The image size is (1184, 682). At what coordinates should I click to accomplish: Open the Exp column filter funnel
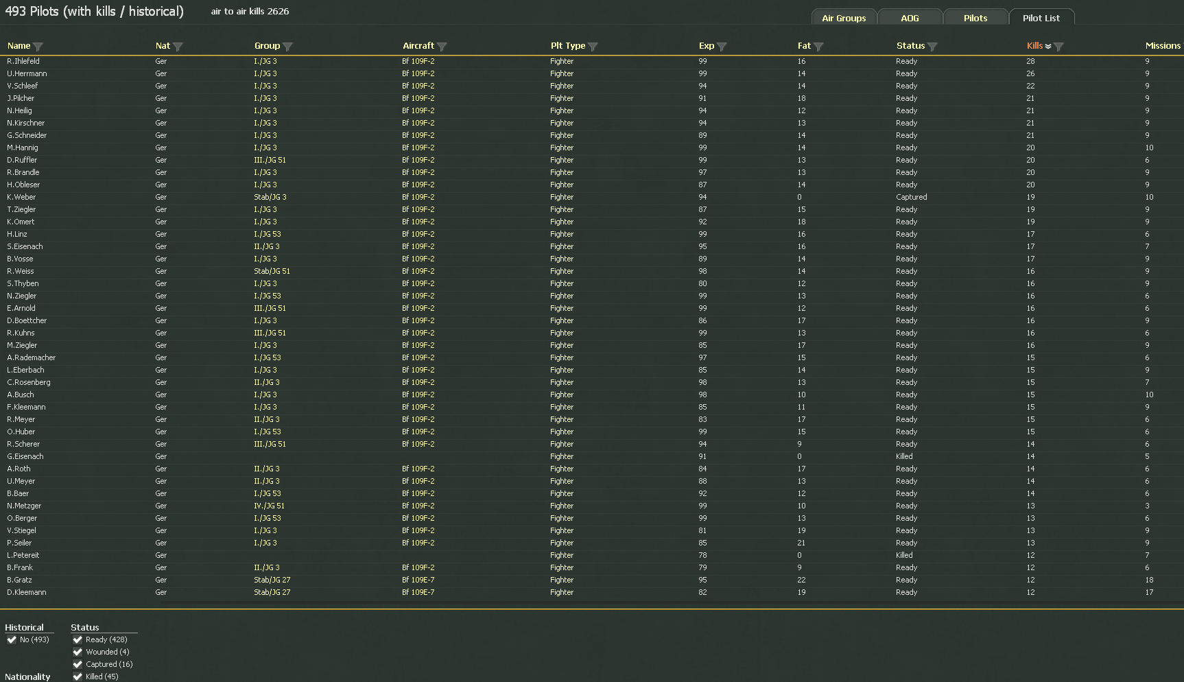pyautogui.click(x=722, y=47)
